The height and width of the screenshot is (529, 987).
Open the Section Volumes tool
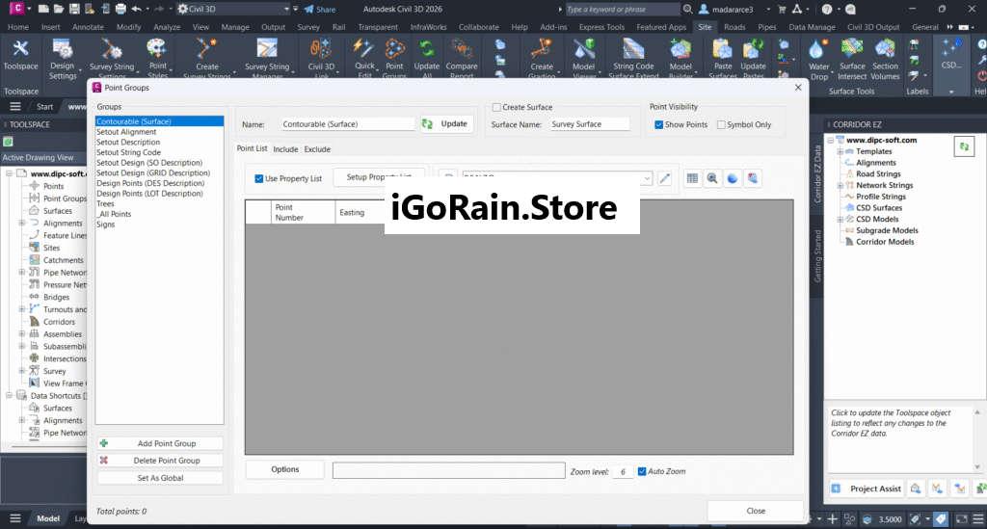[x=885, y=58]
